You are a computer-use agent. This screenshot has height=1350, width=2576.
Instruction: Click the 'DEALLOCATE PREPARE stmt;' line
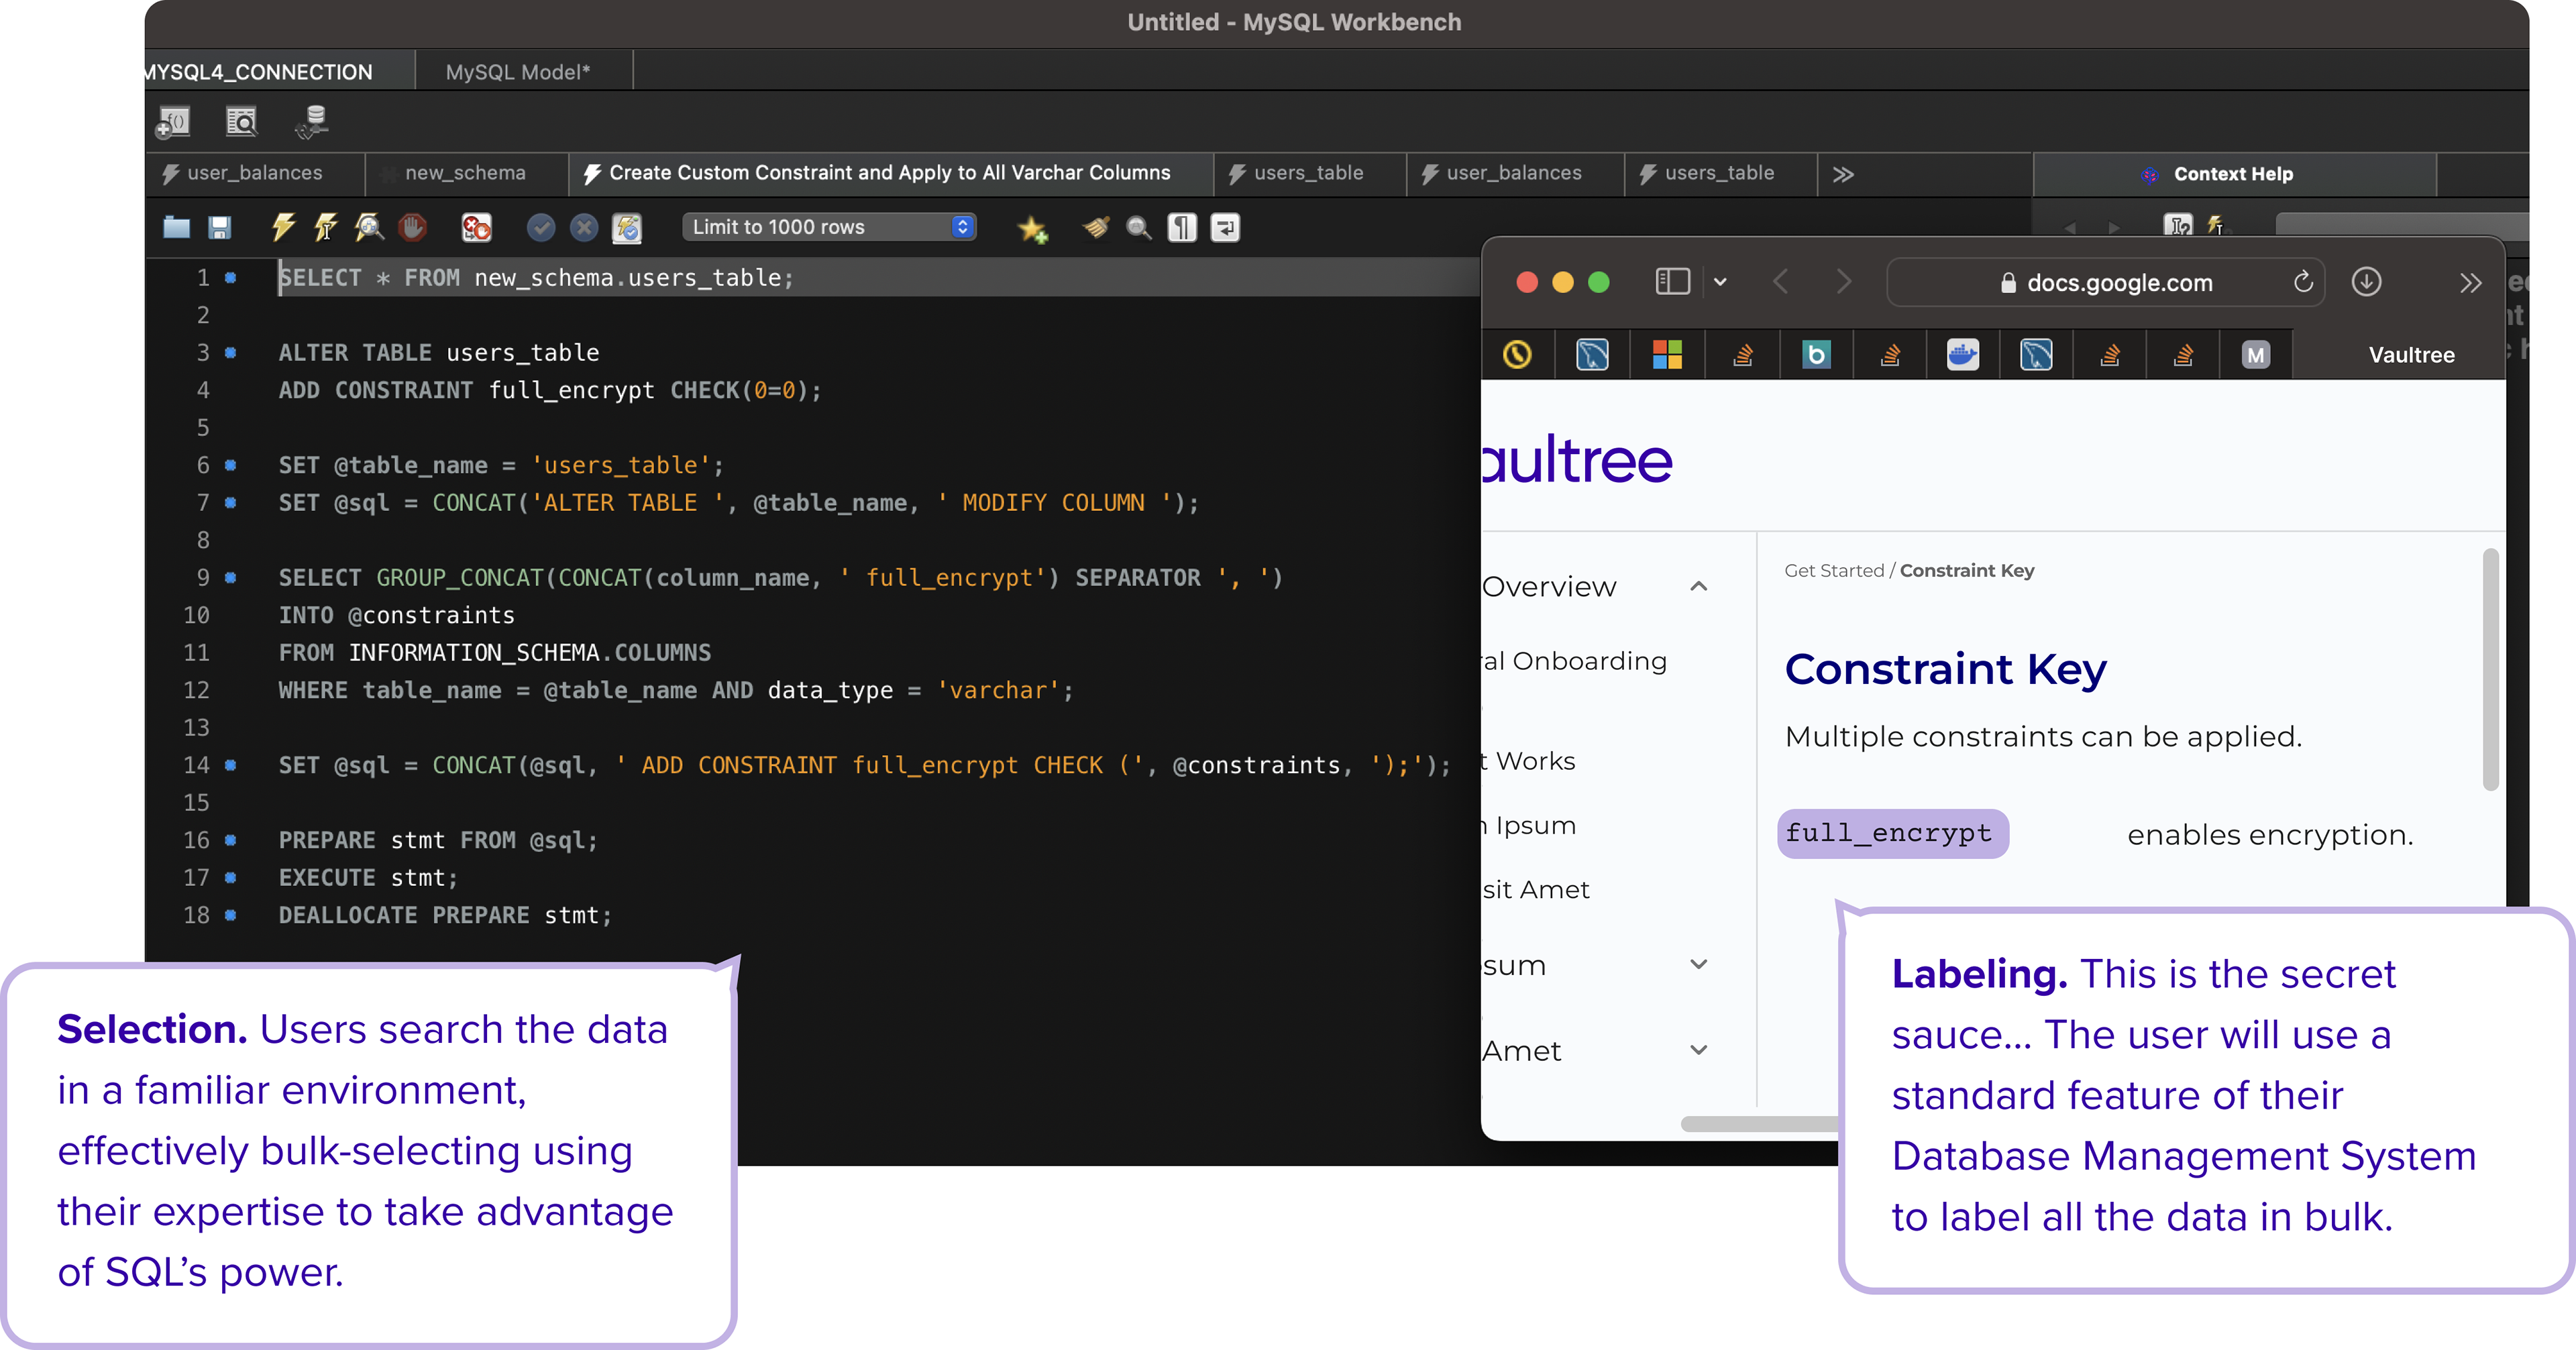[x=445, y=915]
